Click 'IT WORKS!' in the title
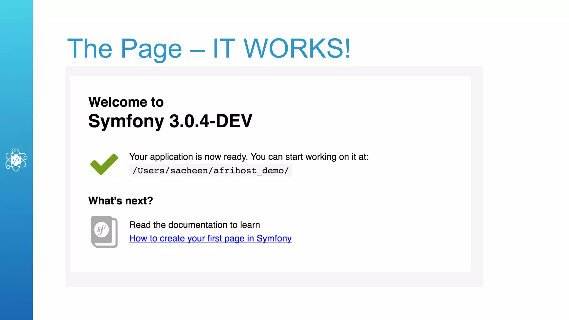 [281, 48]
